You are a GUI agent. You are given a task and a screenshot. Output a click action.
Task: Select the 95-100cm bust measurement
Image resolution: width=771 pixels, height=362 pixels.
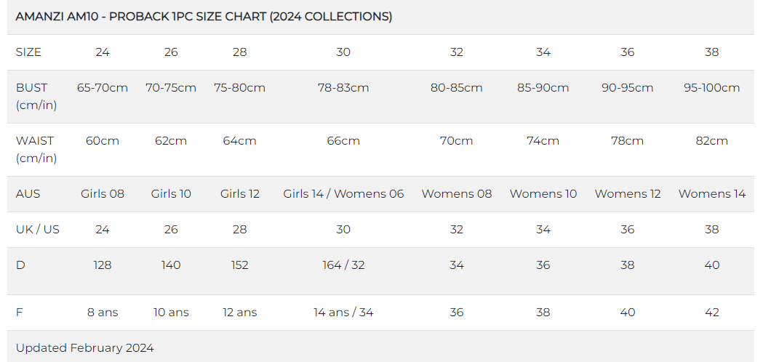click(711, 88)
